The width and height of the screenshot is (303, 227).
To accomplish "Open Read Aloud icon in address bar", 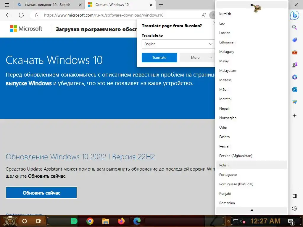I will click(x=204, y=15).
